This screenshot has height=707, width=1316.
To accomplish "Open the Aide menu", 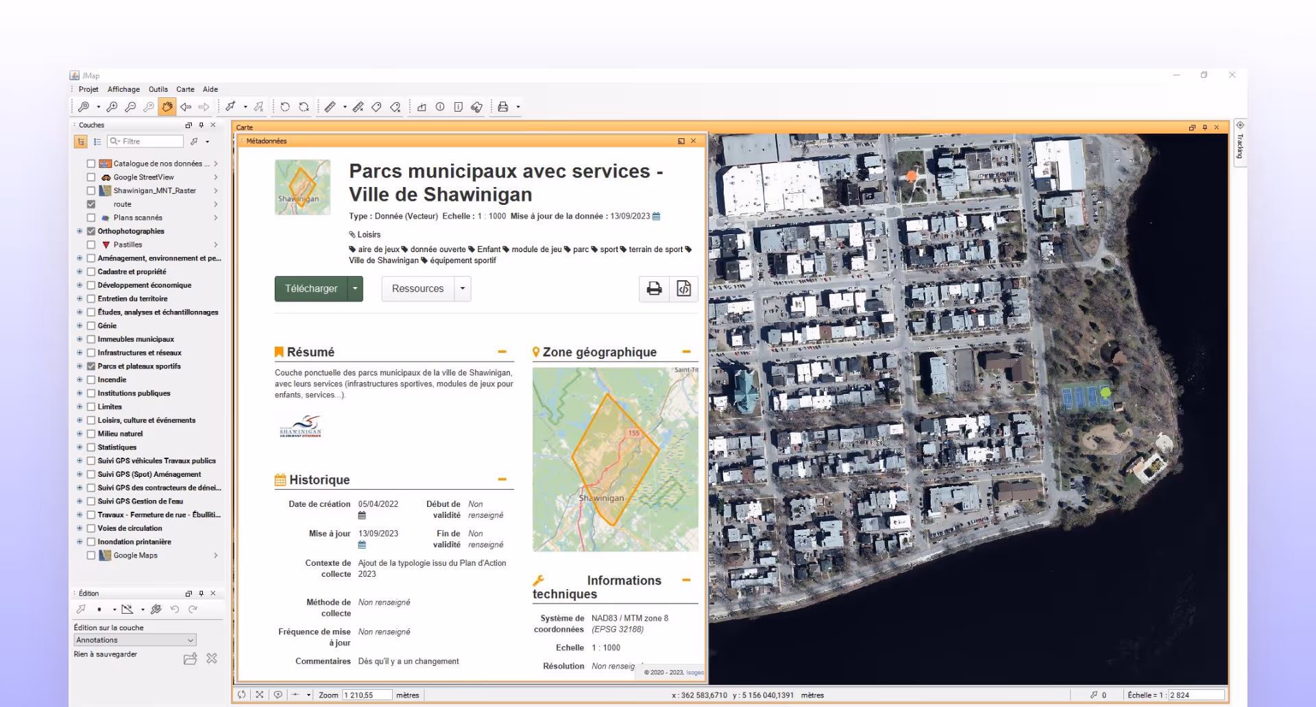I will (210, 90).
